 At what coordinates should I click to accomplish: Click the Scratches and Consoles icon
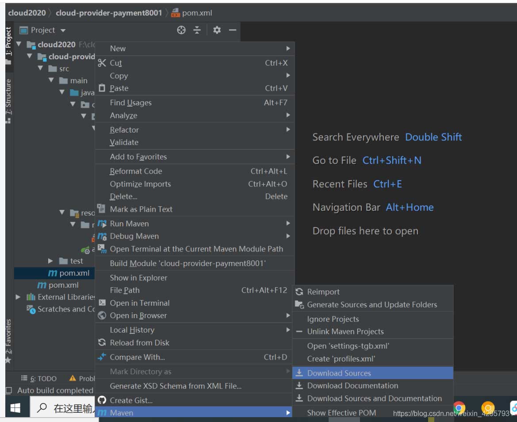click(31, 309)
